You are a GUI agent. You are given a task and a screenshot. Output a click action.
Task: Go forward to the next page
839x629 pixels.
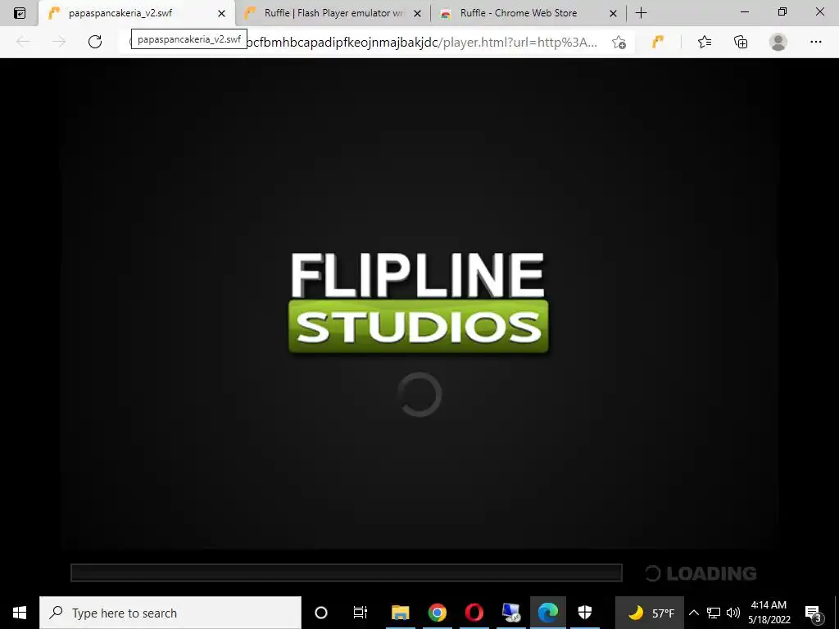59,42
